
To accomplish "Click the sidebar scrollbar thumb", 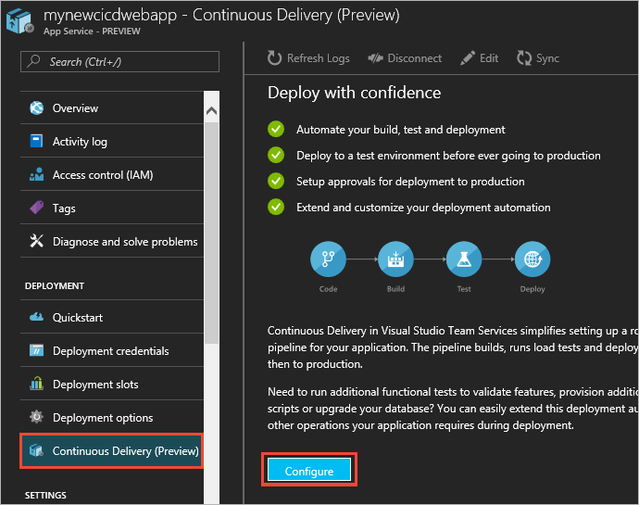I will point(211,233).
